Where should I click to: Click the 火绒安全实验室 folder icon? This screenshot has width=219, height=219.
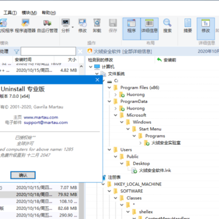click(x=147, y=143)
